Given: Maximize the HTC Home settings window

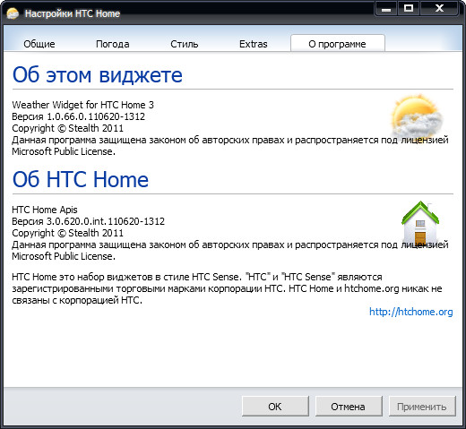Looking at the screenshot, I should (409, 9).
